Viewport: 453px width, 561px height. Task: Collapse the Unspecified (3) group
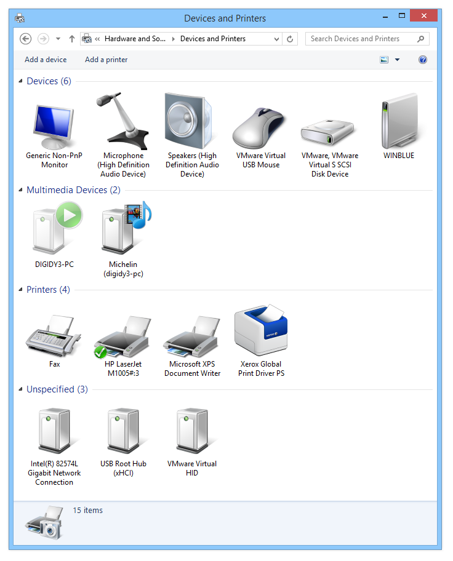point(20,389)
